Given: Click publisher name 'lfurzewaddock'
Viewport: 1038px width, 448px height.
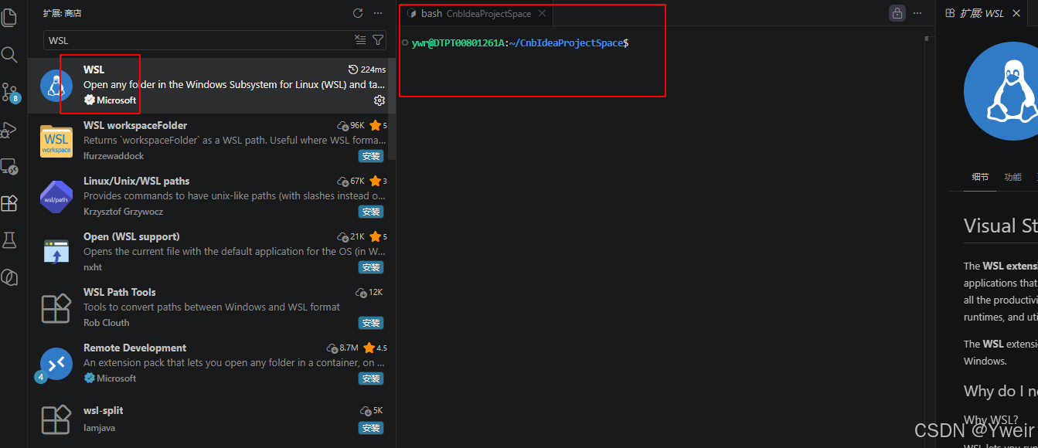Looking at the screenshot, I should [114, 156].
